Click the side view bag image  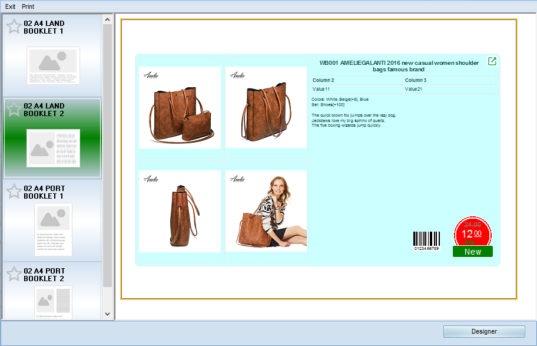pos(180,211)
